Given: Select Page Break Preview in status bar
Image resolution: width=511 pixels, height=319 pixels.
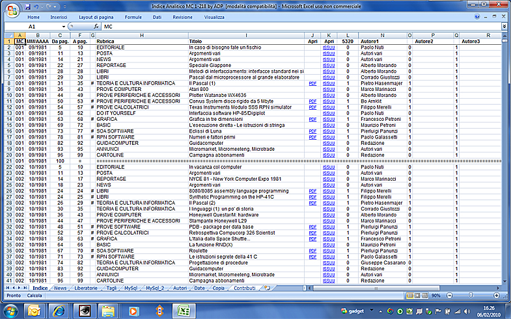Looking at the screenshot, I should coord(424,296).
